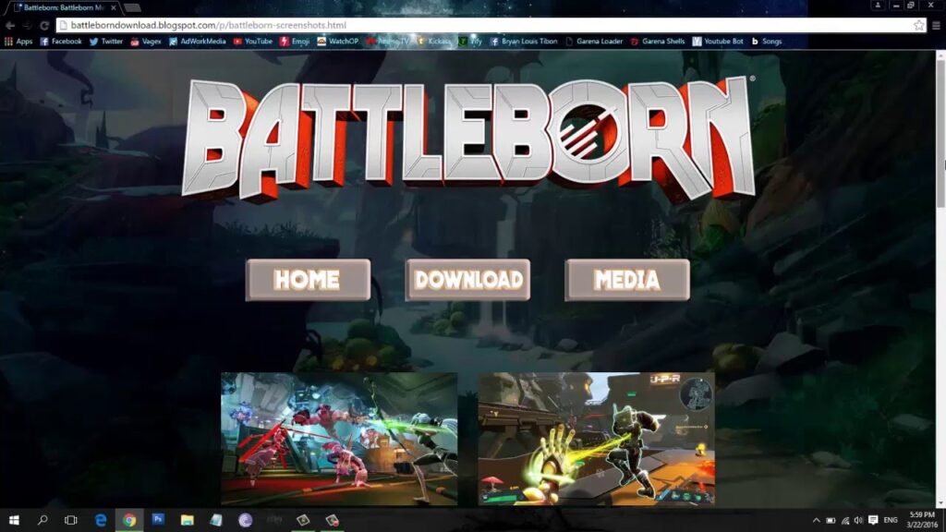Open the Bryan Louis Tibon bookmark
Image resolution: width=946 pixels, height=532 pixels.
524,42
